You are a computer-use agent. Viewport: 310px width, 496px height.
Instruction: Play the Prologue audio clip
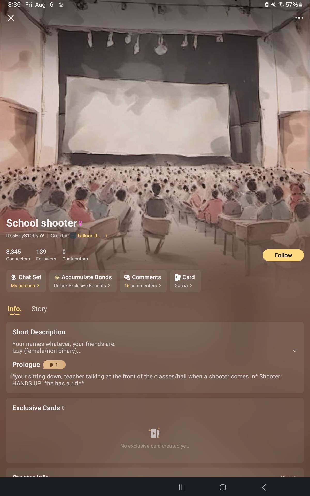point(54,365)
